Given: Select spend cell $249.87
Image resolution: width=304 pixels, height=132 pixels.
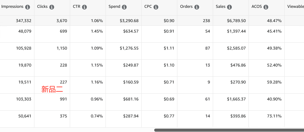Looking at the screenshot, I should [x=131, y=65].
